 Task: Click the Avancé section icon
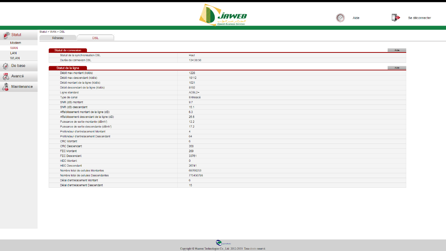[6, 77]
